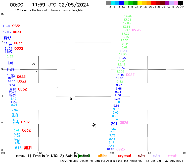Screen dimensions: 186x163
Task: Click the pink time label 0928
Action: (136, 30)
